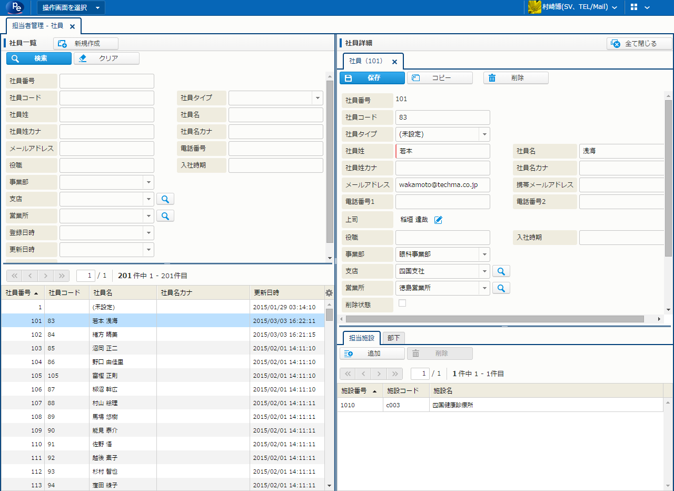Open column settings gear in employee list

329,293
